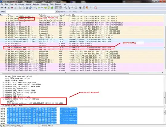Edit display filters icon
Image resolution: width=166 pixels, height=127 pixels.
(84, 8)
